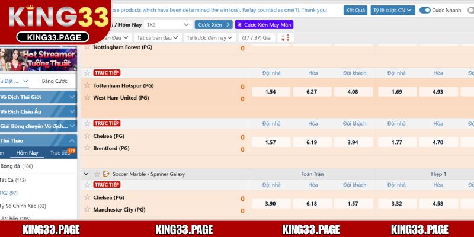The height and width of the screenshot is (237, 474).
Task: Open the Từ trước đến nay dropdown
Action: pyautogui.click(x=210, y=38)
